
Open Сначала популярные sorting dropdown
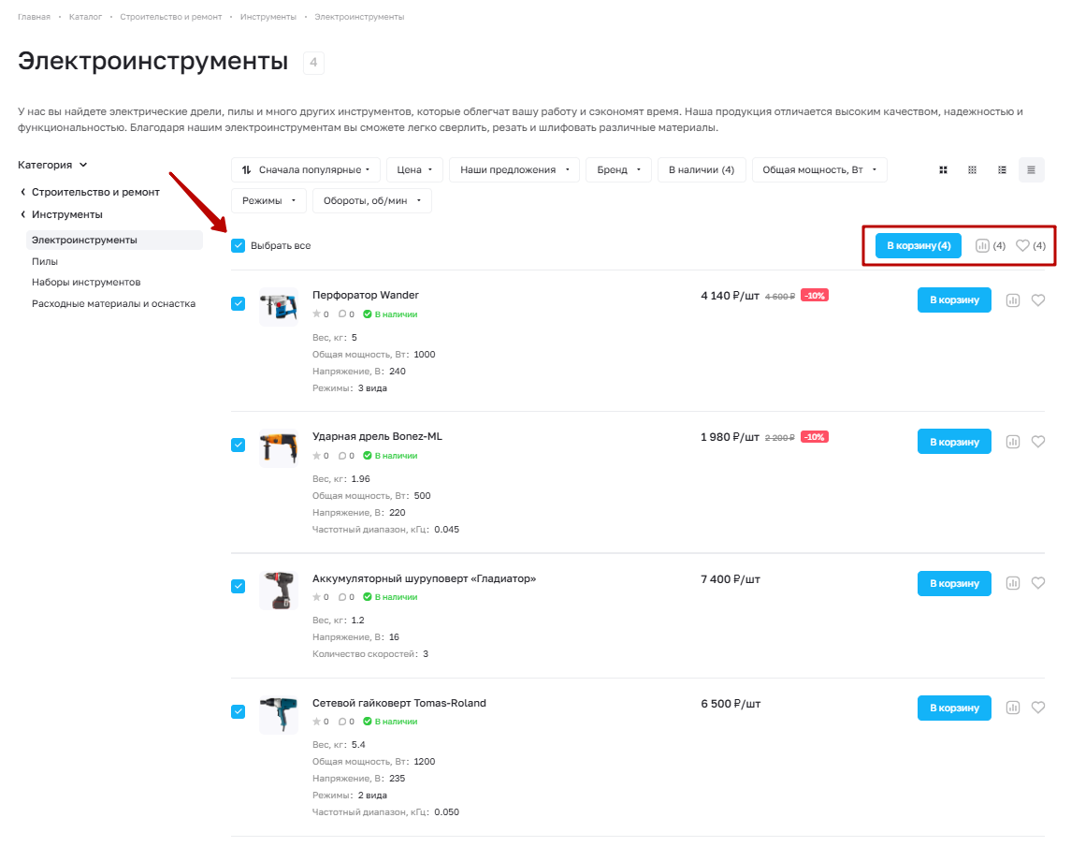coord(305,169)
